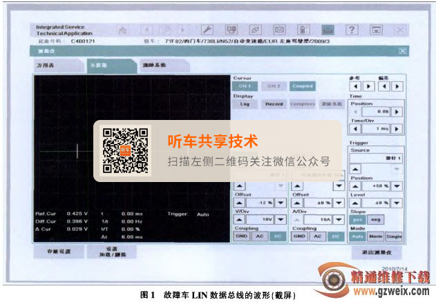
Task: Lower V/Div using the down arrow
Action: click(x=281, y=220)
